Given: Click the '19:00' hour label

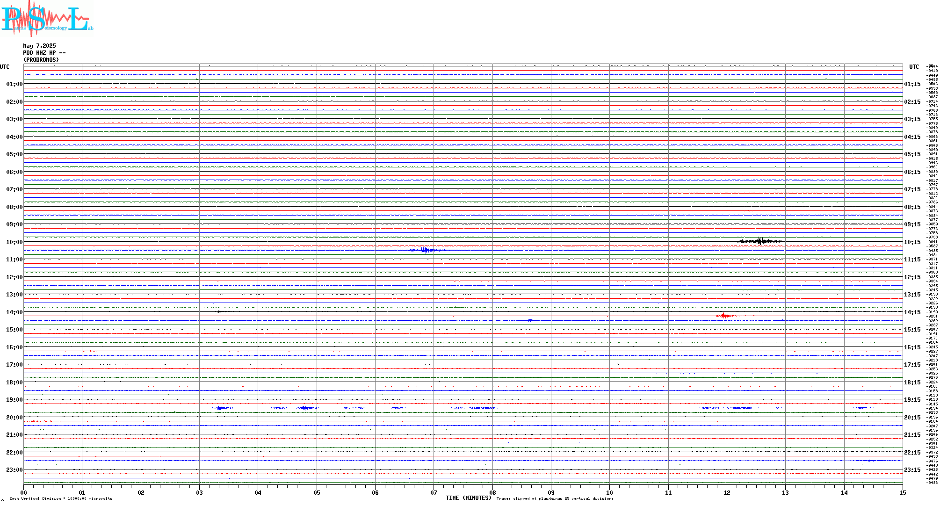Looking at the screenshot, I should [14, 400].
